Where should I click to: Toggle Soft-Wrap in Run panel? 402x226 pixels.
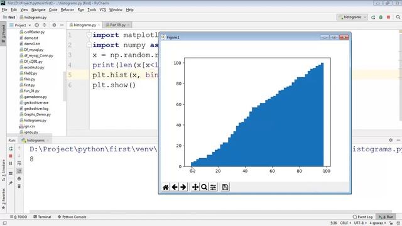point(19,163)
